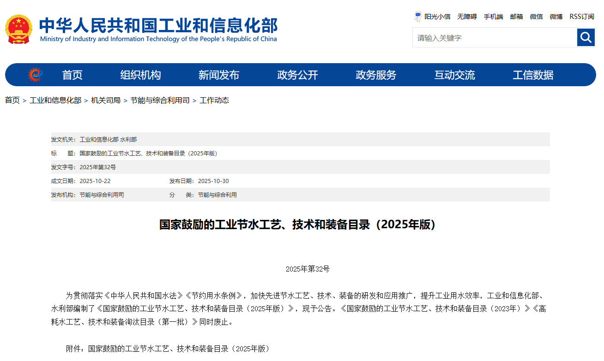The width and height of the screenshot is (604, 361).
Task: Click the 微博 link in header
Action: [556, 17]
